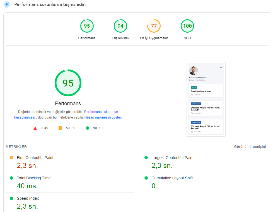
Task: Click the orange First Contentful Paint status icon
Action: point(11,158)
